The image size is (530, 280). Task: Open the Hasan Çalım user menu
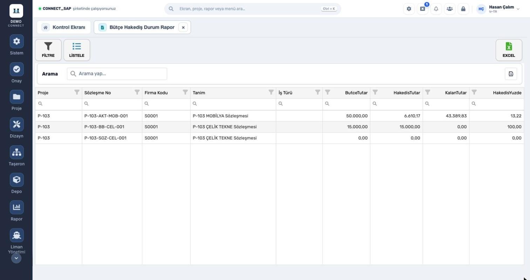click(498, 9)
